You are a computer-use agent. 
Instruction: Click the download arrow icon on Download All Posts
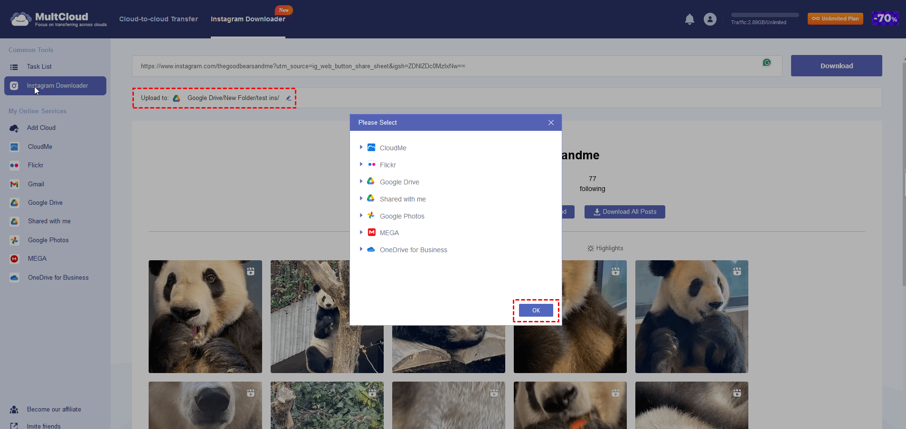click(597, 212)
